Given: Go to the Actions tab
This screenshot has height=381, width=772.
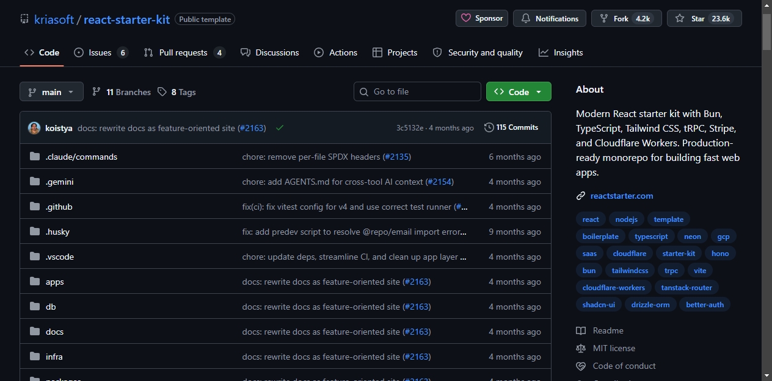Looking at the screenshot, I should pyautogui.click(x=336, y=52).
